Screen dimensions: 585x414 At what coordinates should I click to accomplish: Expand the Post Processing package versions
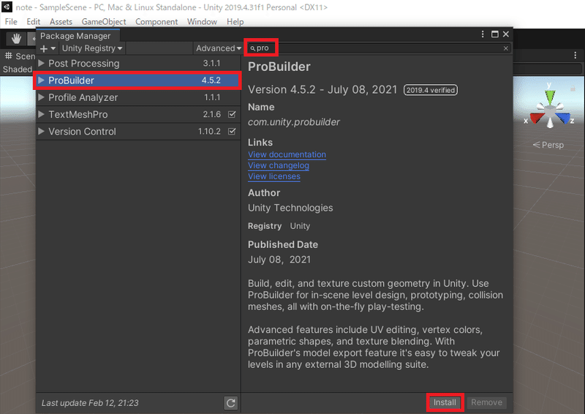pyautogui.click(x=42, y=63)
